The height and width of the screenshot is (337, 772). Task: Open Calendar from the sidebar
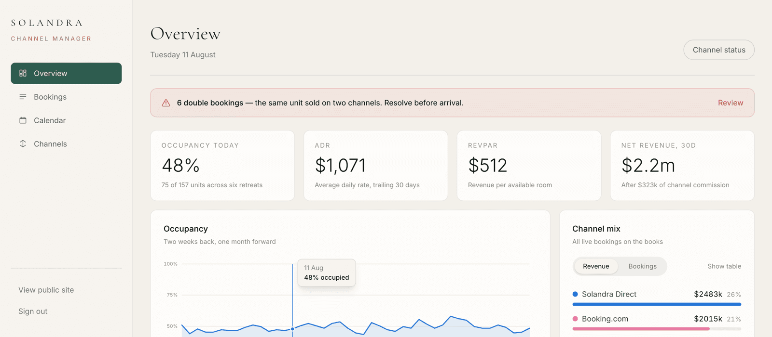tap(66, 120)
